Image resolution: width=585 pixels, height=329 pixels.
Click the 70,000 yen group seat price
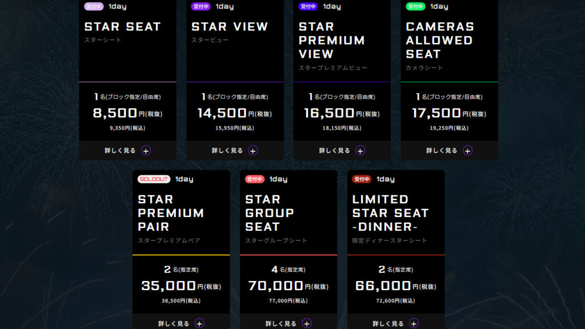(x=275, y=286)
